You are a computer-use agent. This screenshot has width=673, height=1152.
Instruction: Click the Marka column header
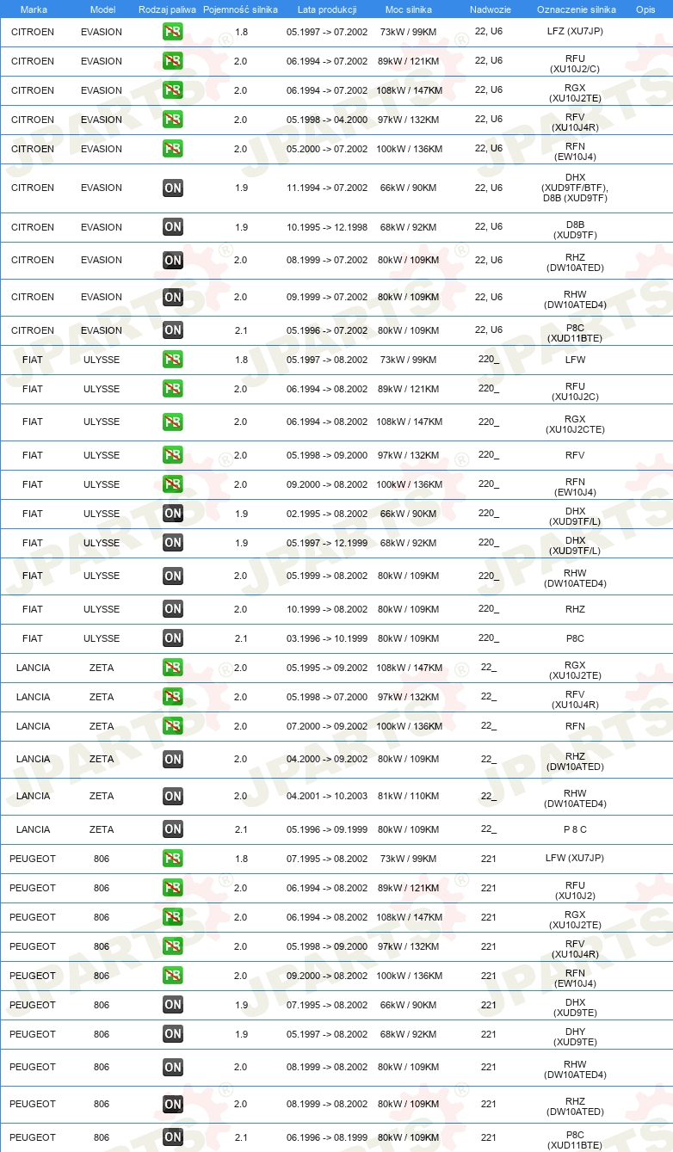point(34,9)
